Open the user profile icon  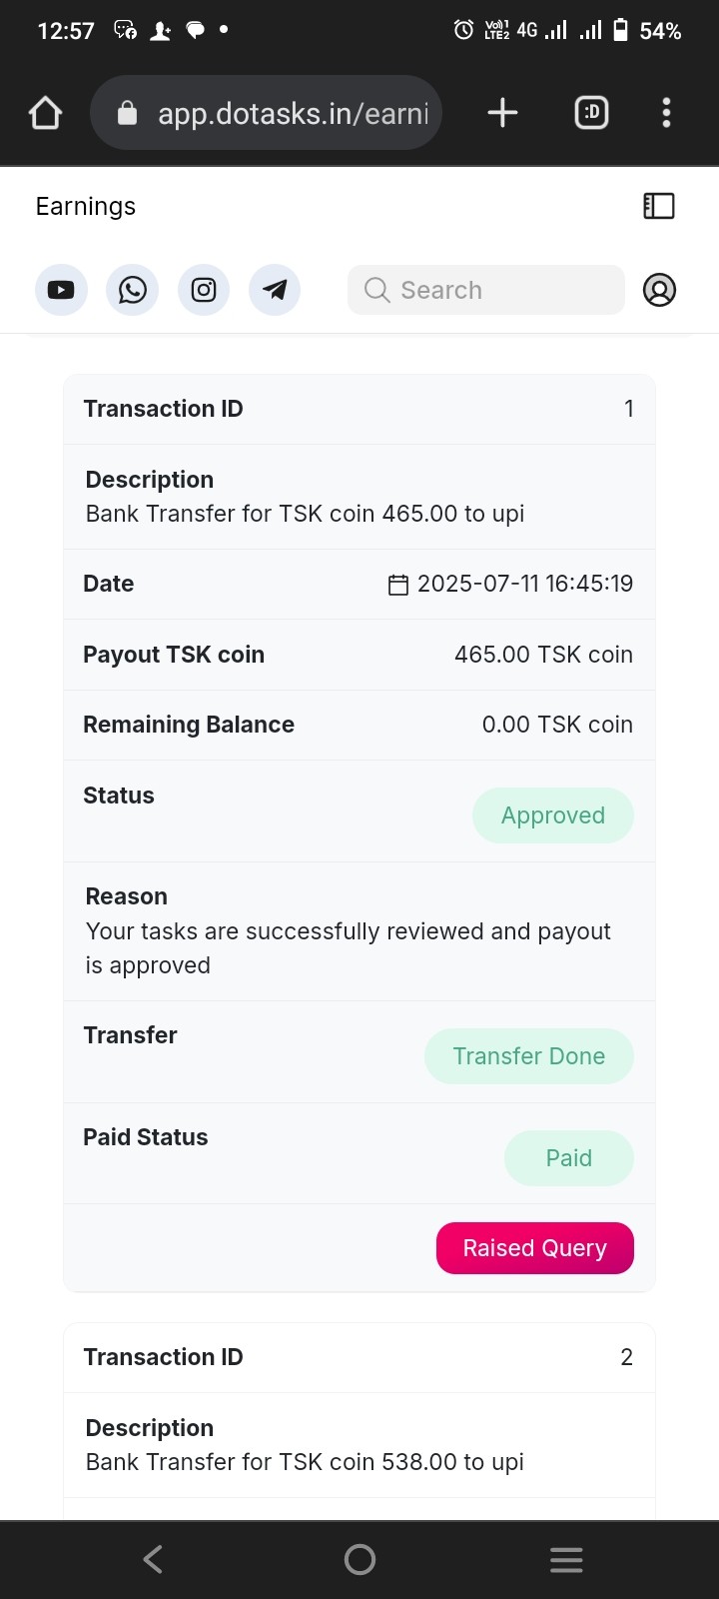coord(659,290)
